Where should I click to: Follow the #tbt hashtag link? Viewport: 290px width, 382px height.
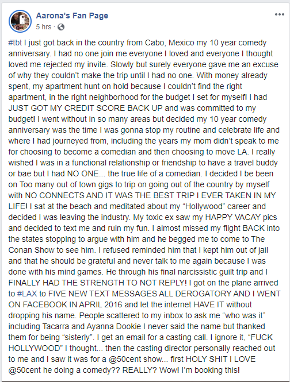pyautogui.click(x=15, y=43)
